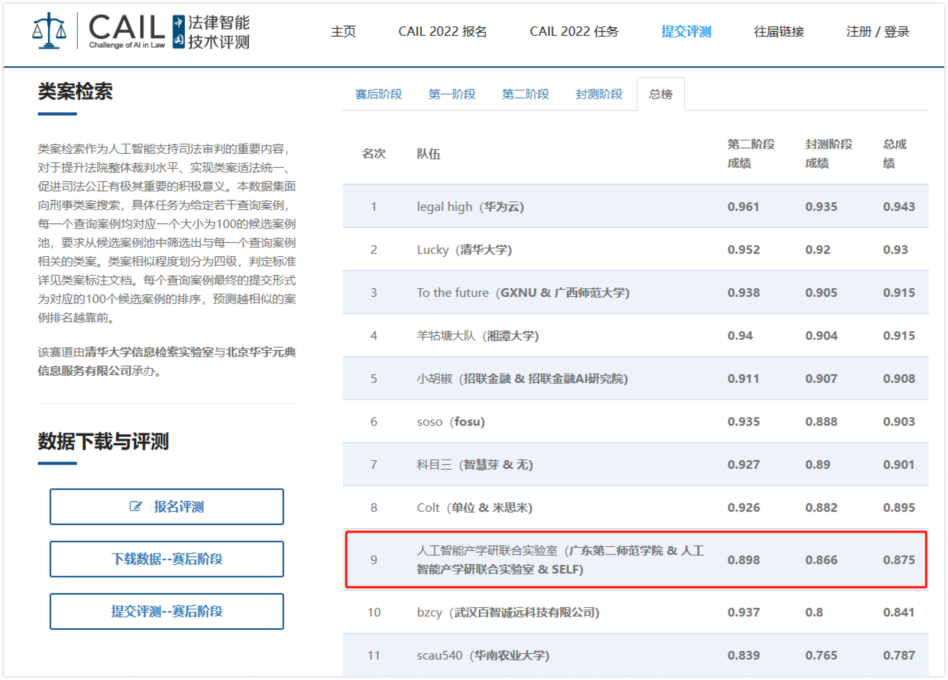This screenshot has height=680, width=948.
Task: Click the 第二阶段成绩 column header
Action: 750,154
